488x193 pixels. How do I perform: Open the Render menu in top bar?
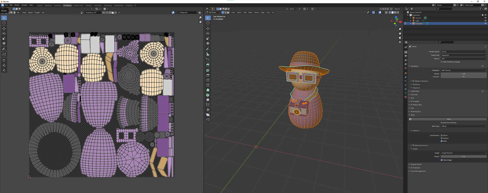tap(17, 5)
